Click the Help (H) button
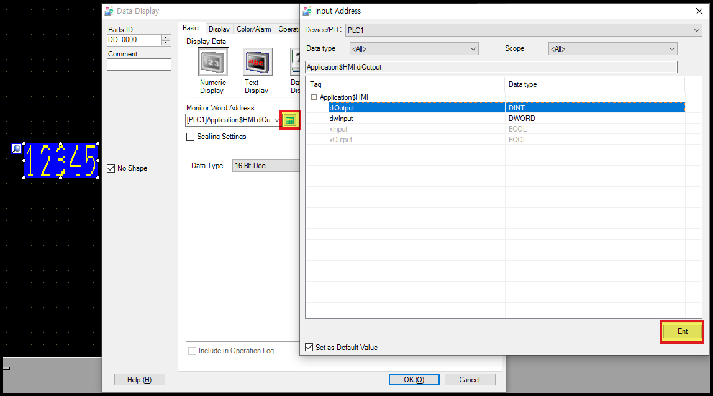Screen dimensions: 713x396 (139, 380)
